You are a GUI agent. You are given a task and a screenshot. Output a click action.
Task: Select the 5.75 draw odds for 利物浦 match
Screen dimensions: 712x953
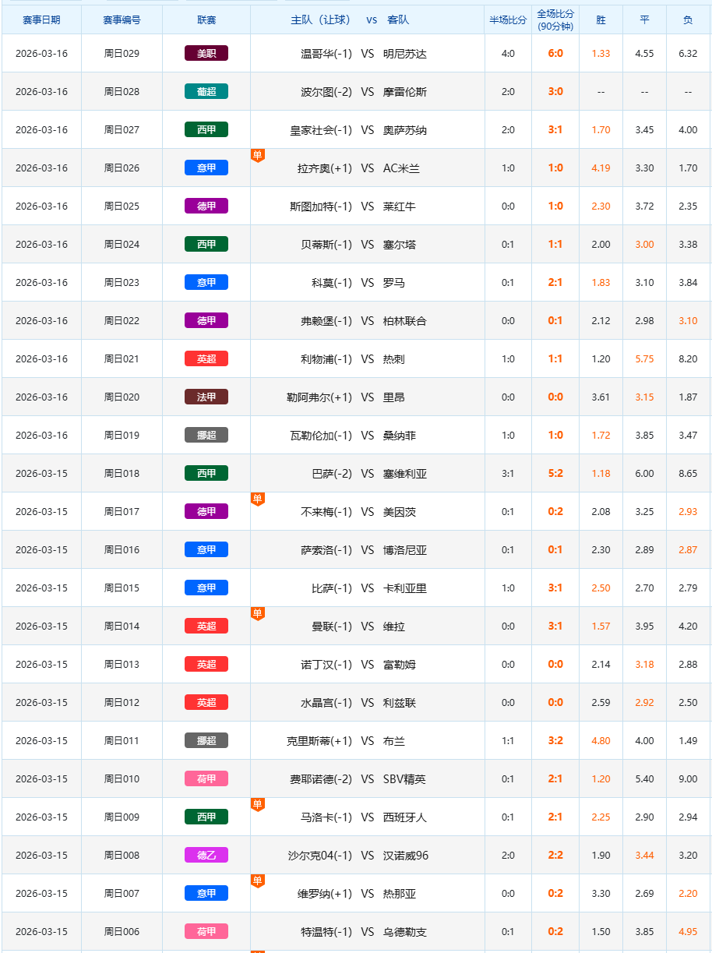tap(644, 359)
